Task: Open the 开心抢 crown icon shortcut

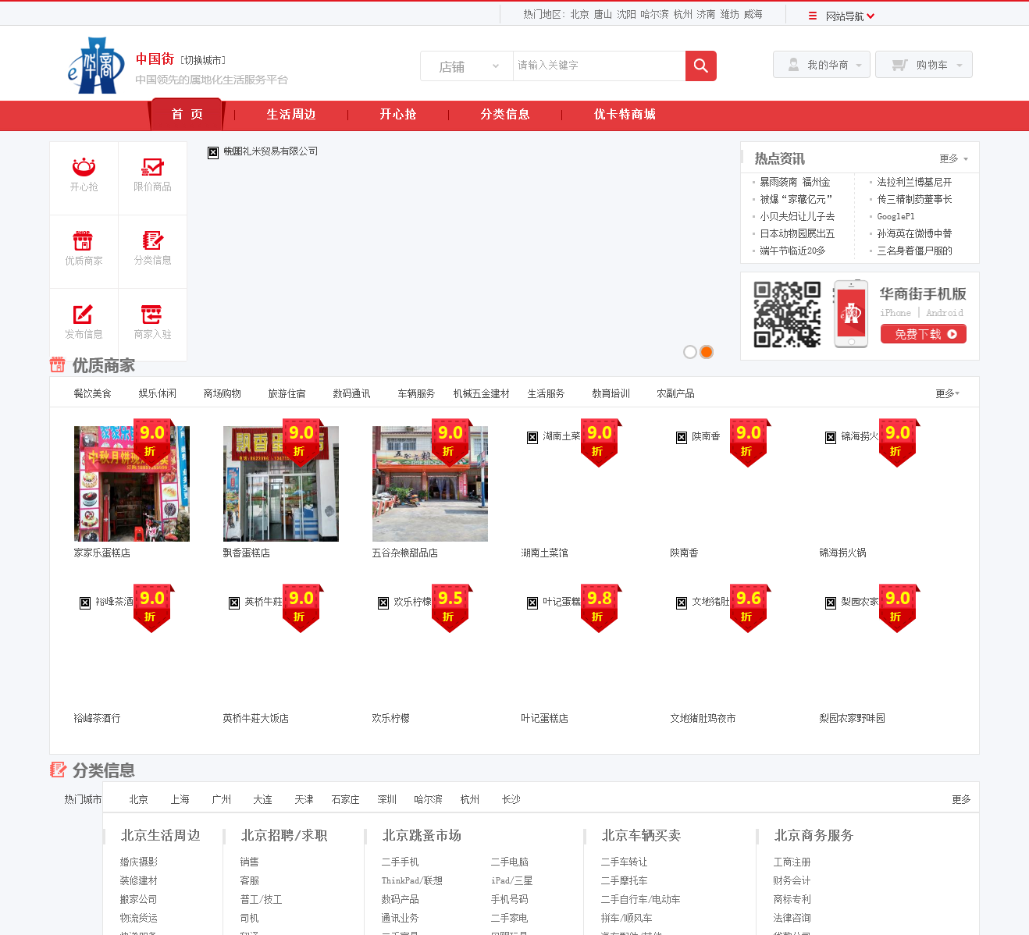Action: pyautogui.click(x=84, y=167)
